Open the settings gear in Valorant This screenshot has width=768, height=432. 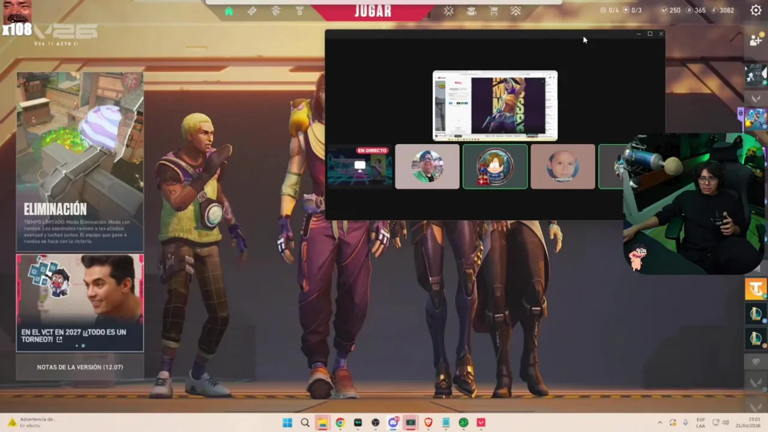coord(756,10)
